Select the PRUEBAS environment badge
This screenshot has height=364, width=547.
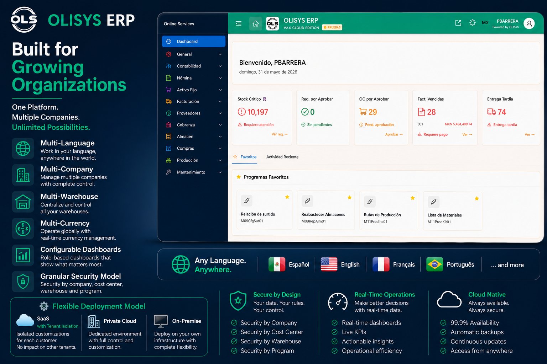(x=332, y=27)
